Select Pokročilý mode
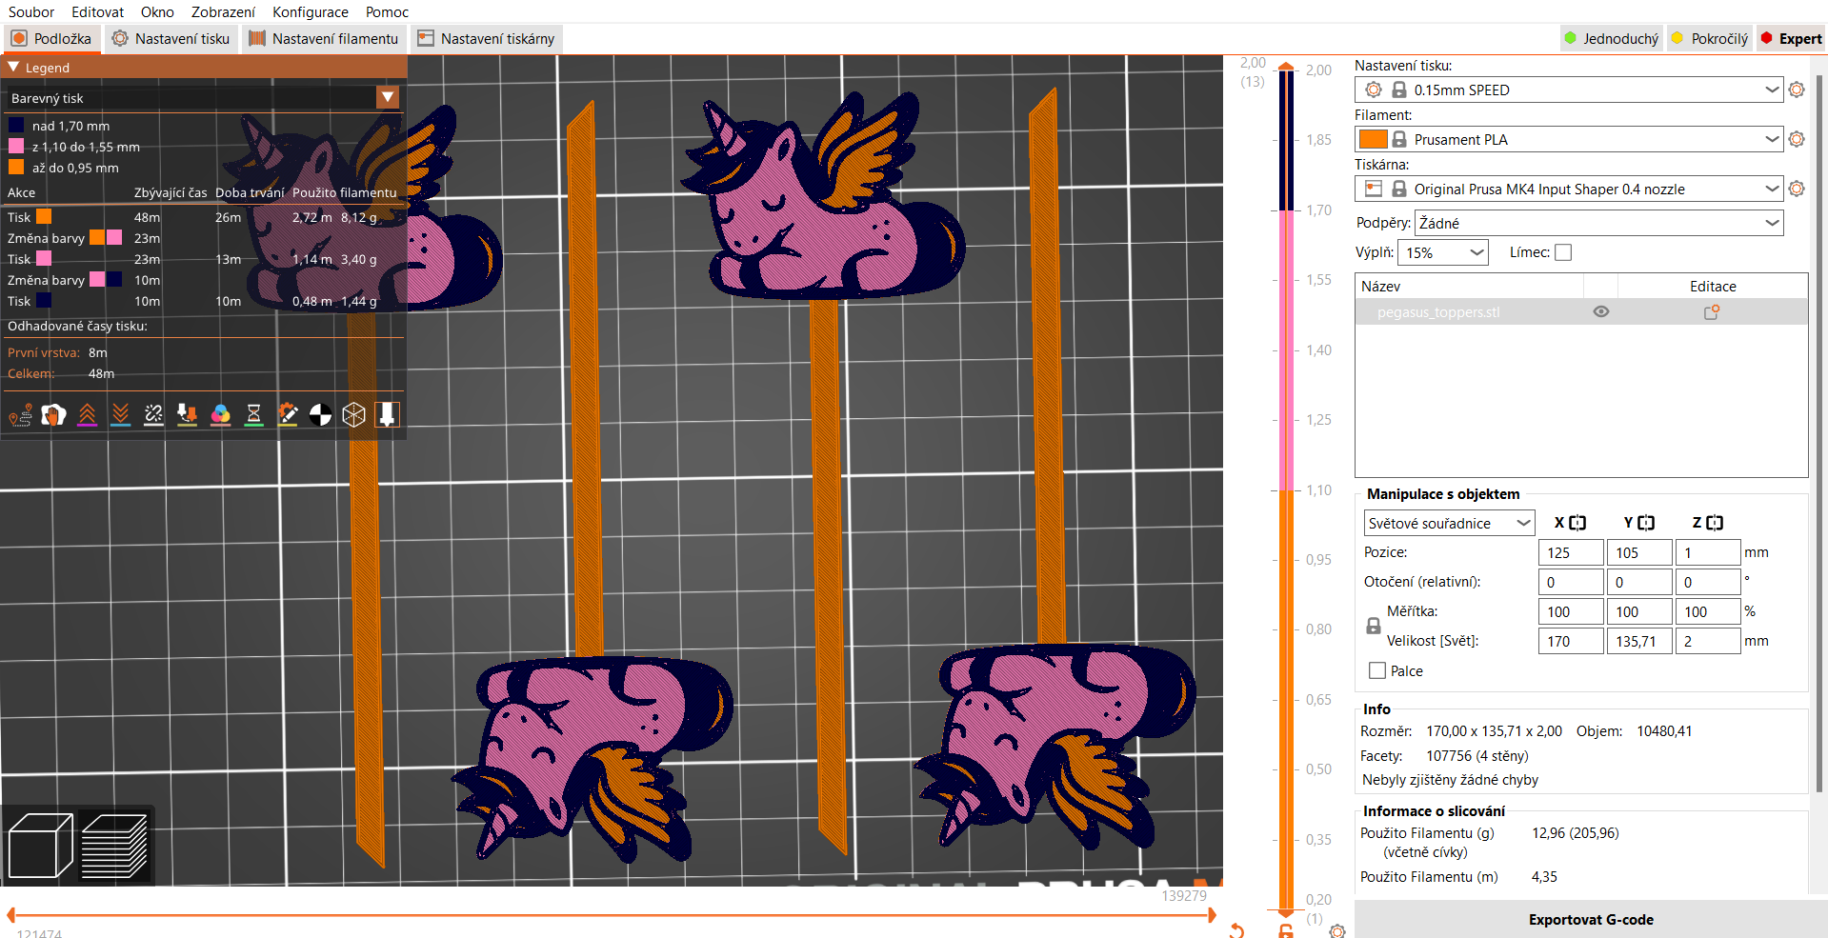 click(x=1711, y=39)
